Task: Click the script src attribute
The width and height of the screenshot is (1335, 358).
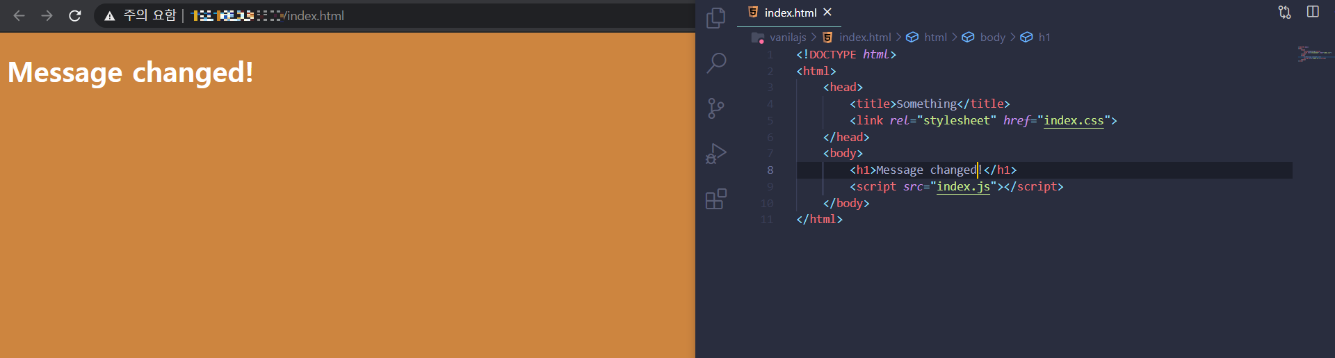Action: coord(913,186)
